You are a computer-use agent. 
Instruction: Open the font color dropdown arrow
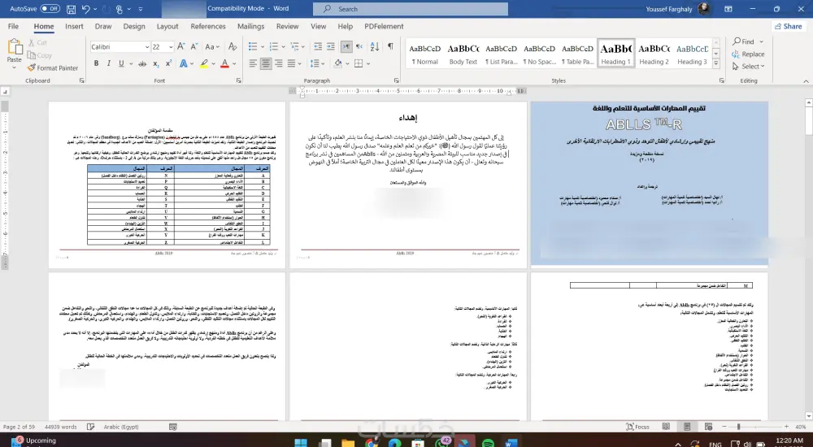point(234,63)
